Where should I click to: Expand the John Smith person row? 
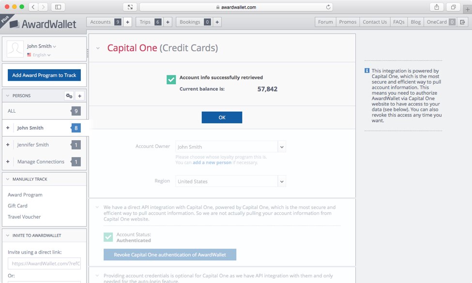point(8,128)
